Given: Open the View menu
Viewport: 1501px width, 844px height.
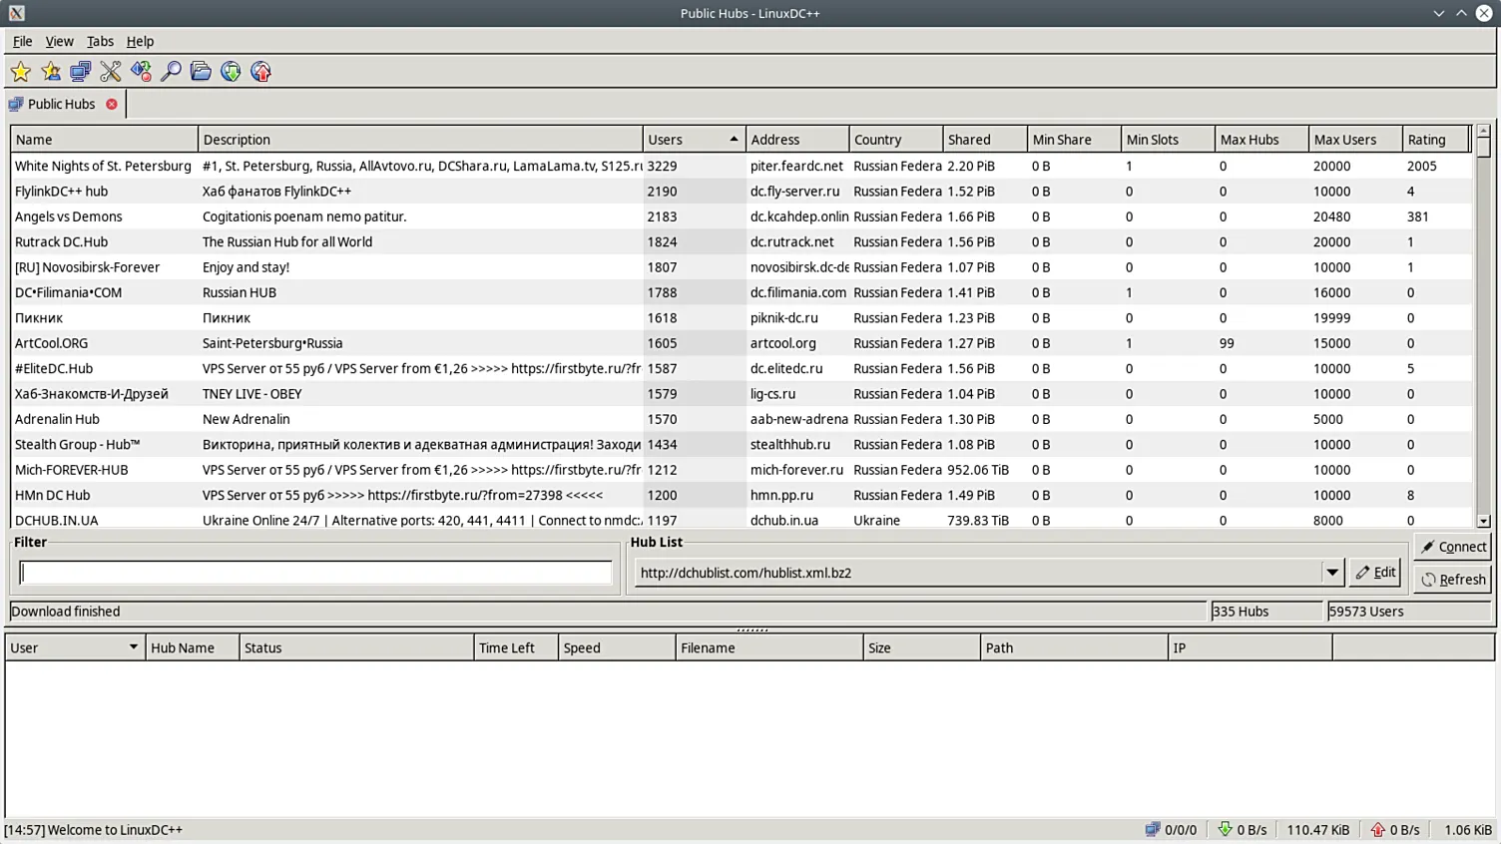Looking at the screenshot, I should [59, 41].
